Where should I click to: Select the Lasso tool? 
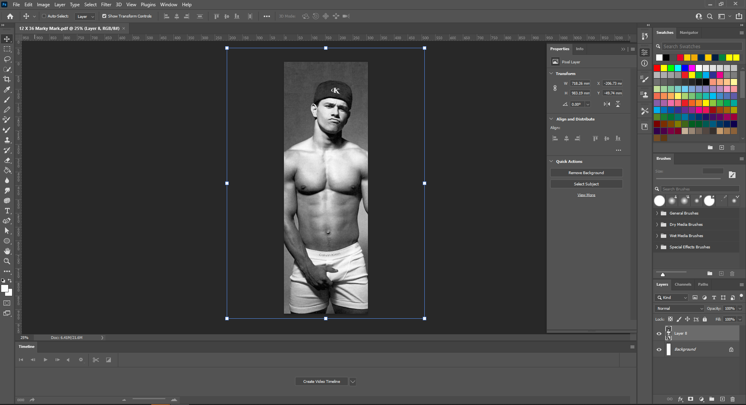pos(7,59)
